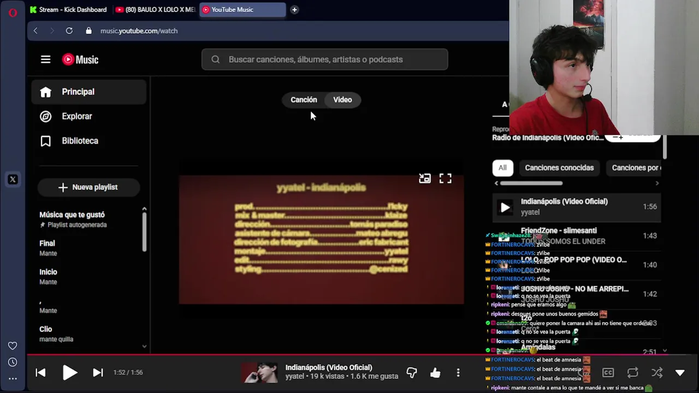Open a new browser tab
The height and width of the screenshot is (393, 699).
pyautogui.click(x=294, y=9)
